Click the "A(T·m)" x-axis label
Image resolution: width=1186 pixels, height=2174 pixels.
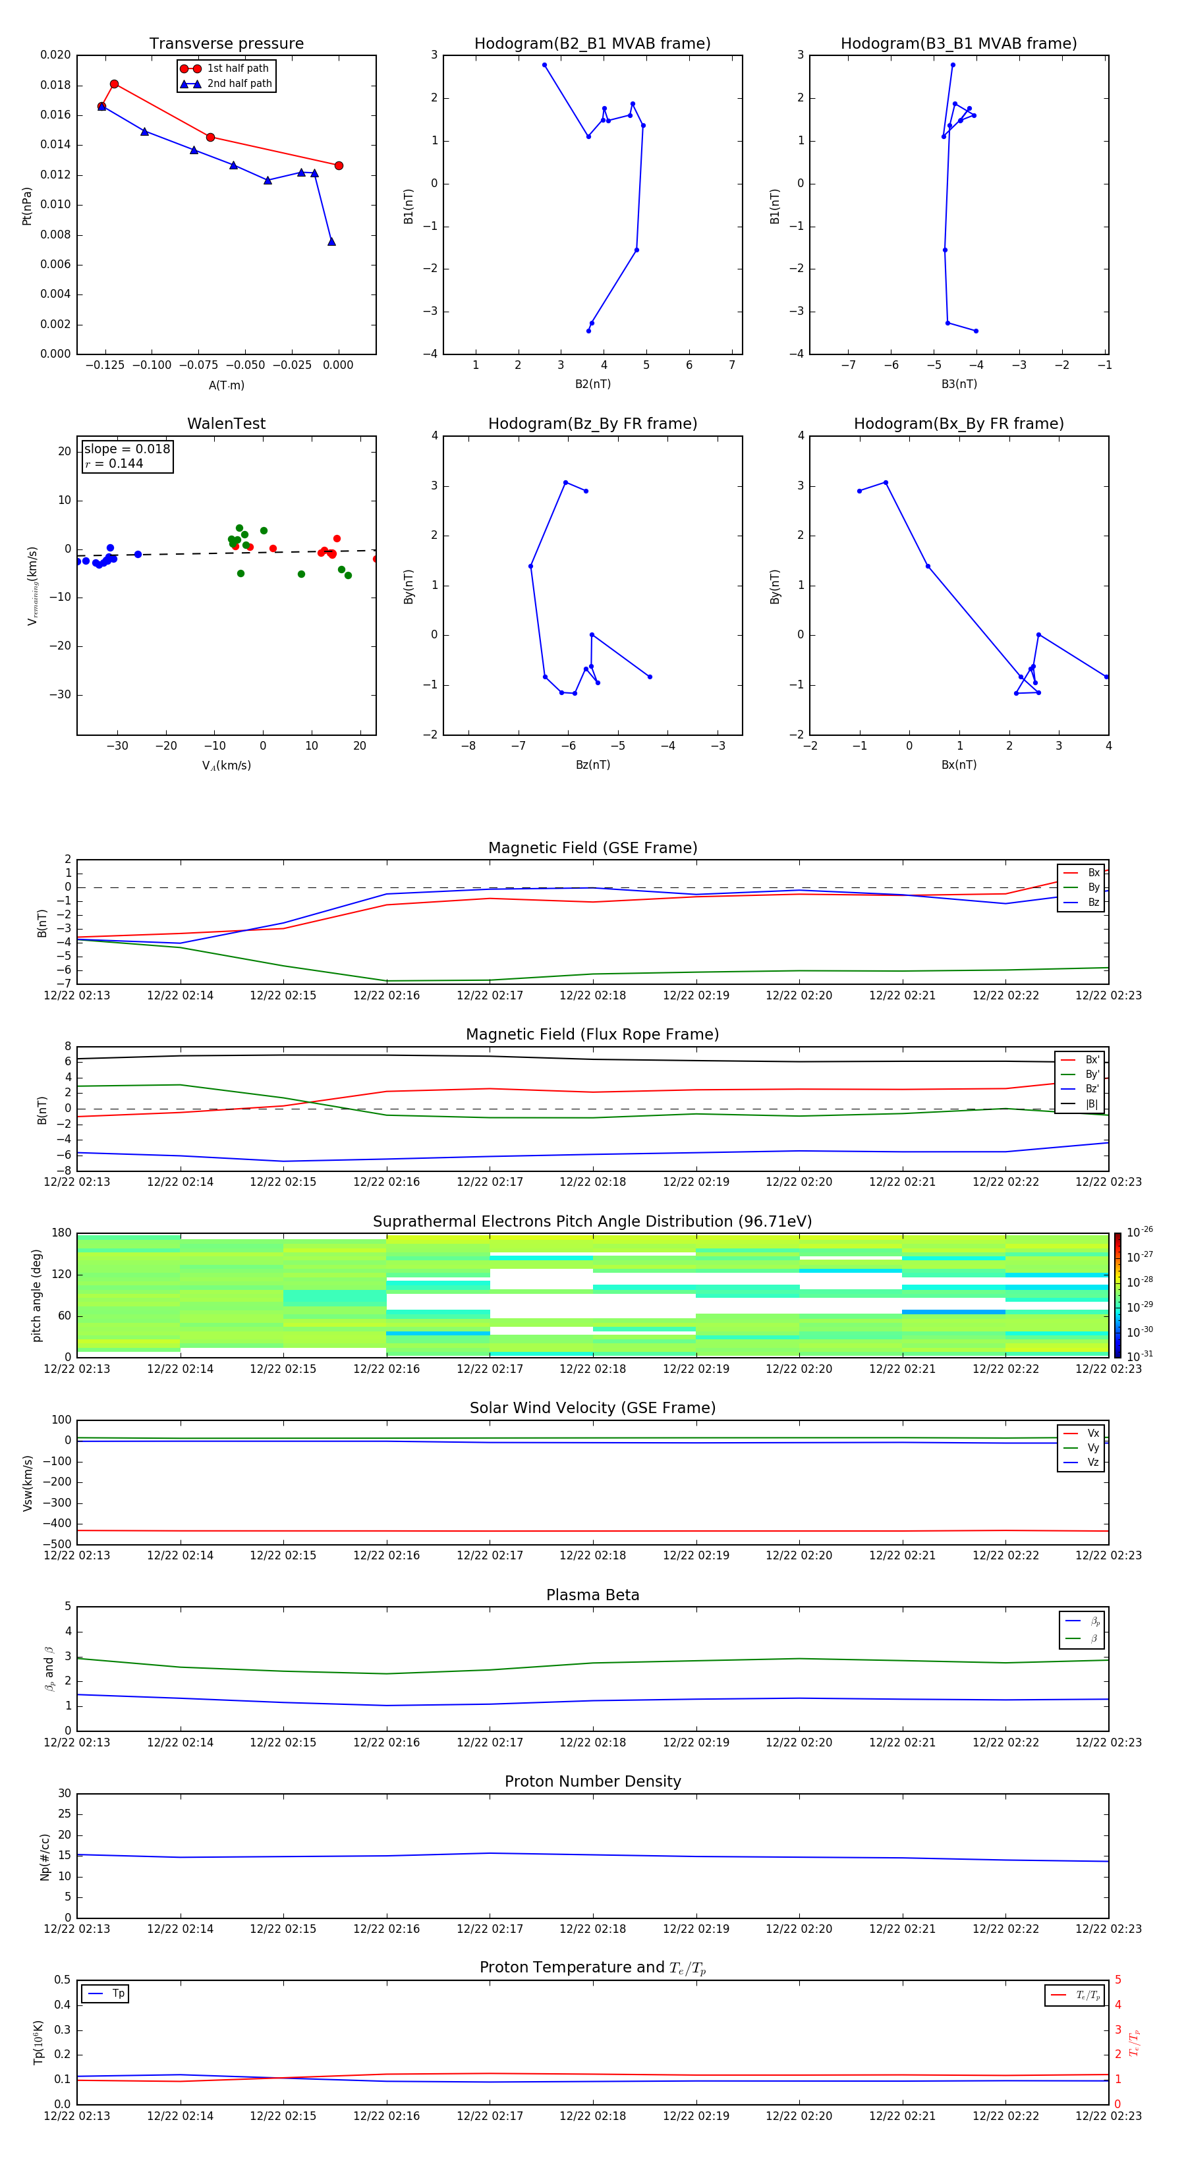[226, 385]
